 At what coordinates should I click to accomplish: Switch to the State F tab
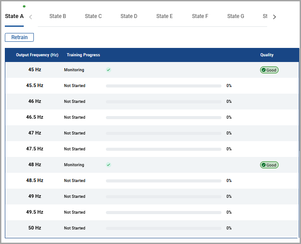coord(200,16)
